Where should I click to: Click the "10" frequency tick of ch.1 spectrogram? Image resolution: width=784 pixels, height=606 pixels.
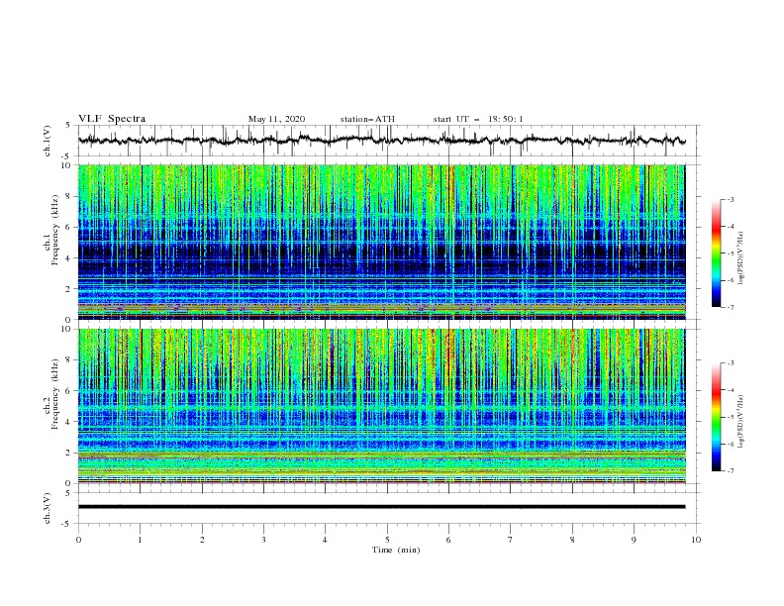(x=67, y=165)
